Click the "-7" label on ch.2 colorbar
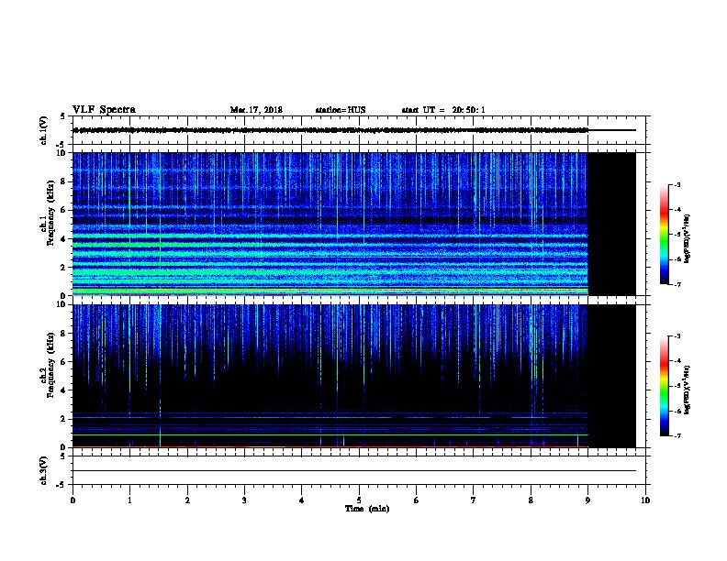The image size is (727, 561). pyautogui.click(x=677, y=435)
